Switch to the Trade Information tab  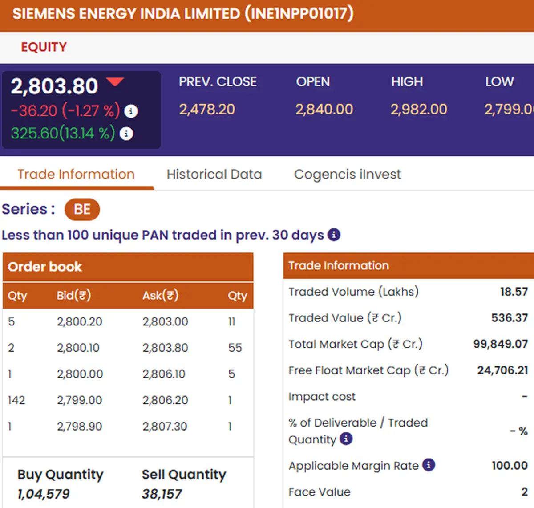76,174
